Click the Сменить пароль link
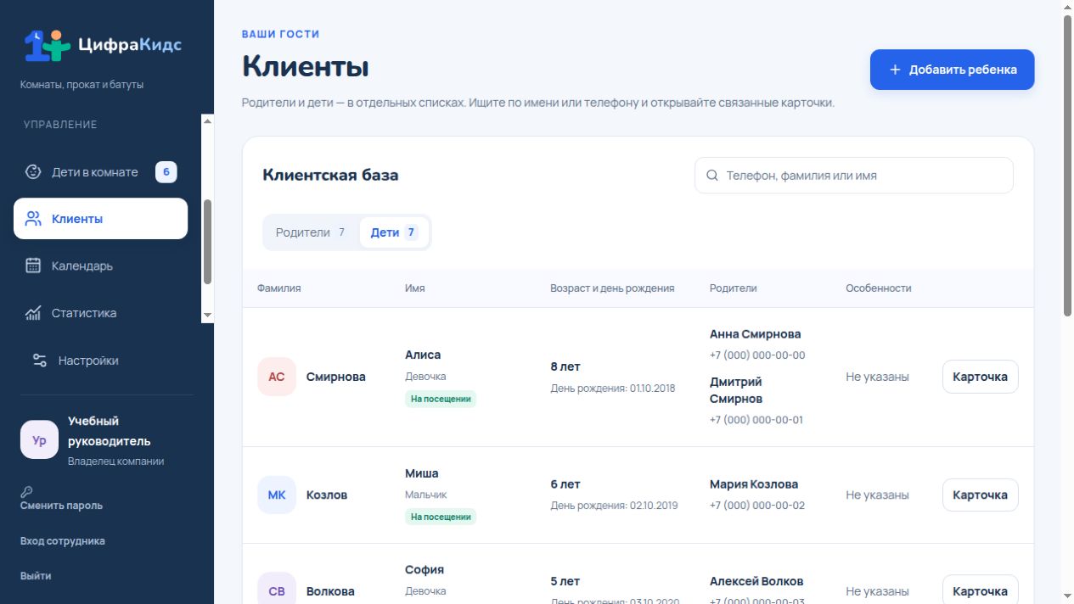The height and width of the screenshot is (604, 1074). click(61, 506)
